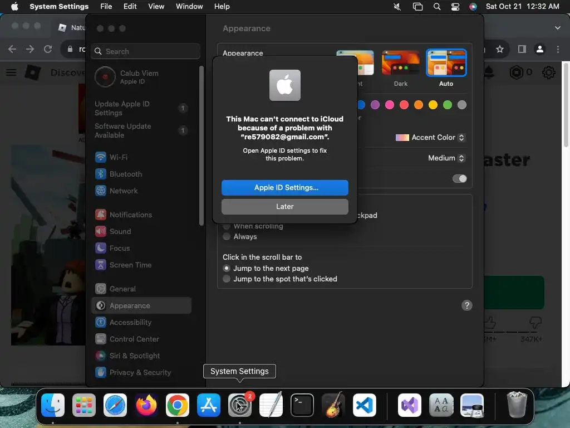The image size is (570, 428).
Task: Choose the yellow accent color
Action: 433,105
